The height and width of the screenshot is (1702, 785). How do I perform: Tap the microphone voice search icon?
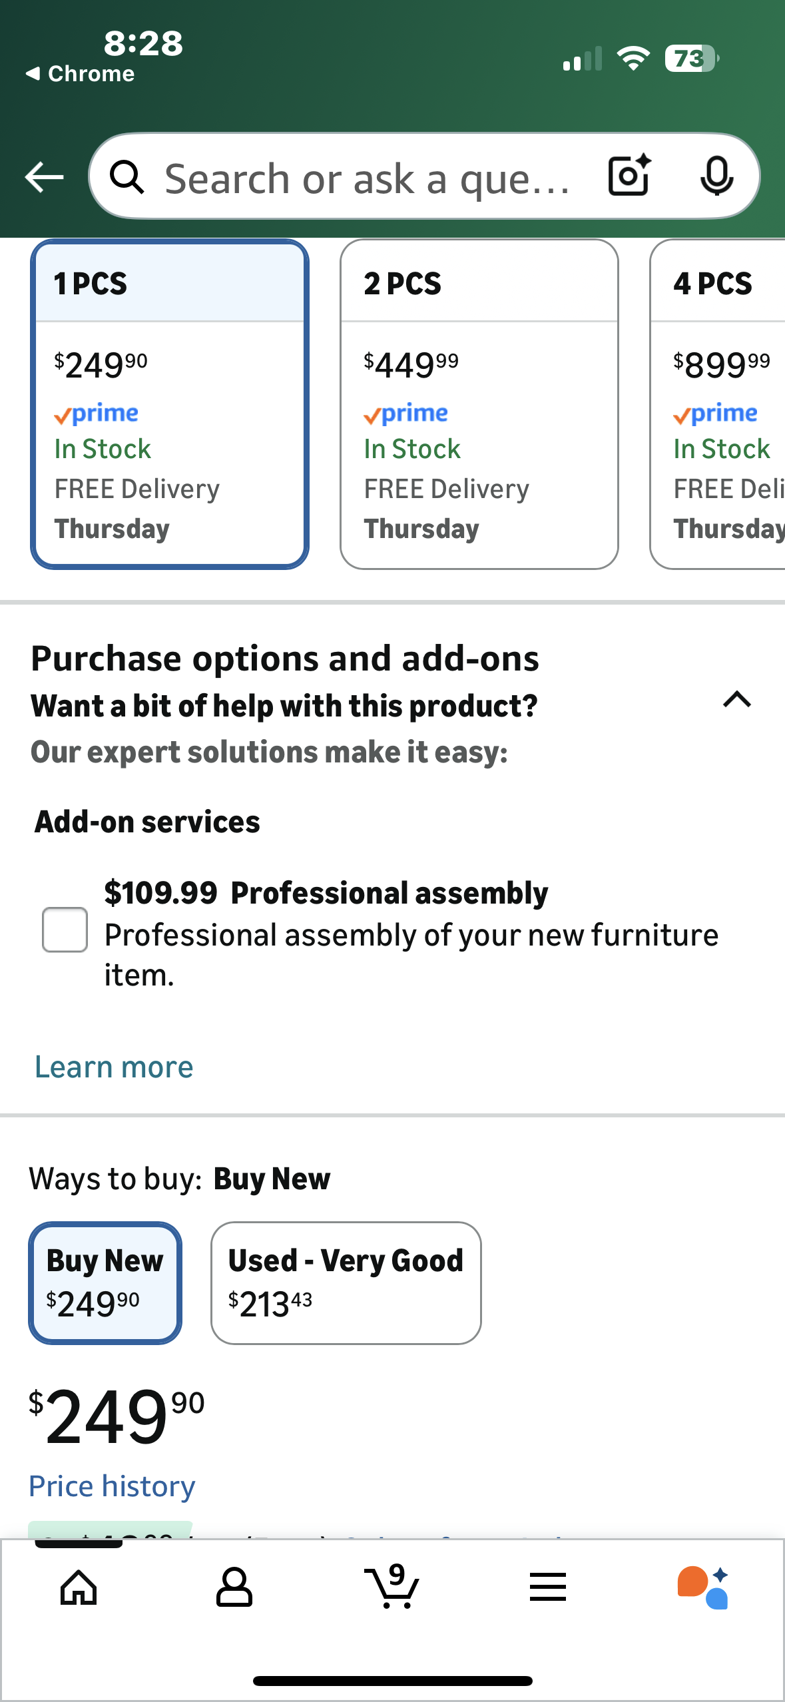[716, 176]
